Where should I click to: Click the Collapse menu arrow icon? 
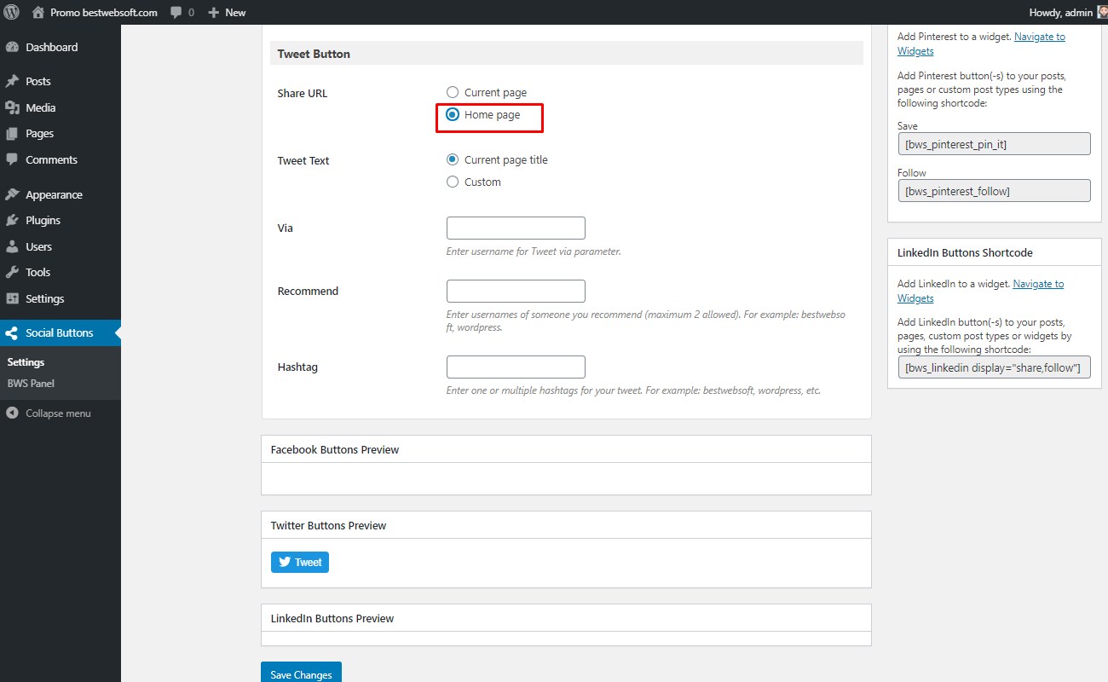[x=12, y=413]
